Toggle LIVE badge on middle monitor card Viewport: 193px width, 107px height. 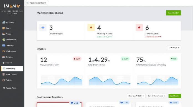(x=124, y=103)
